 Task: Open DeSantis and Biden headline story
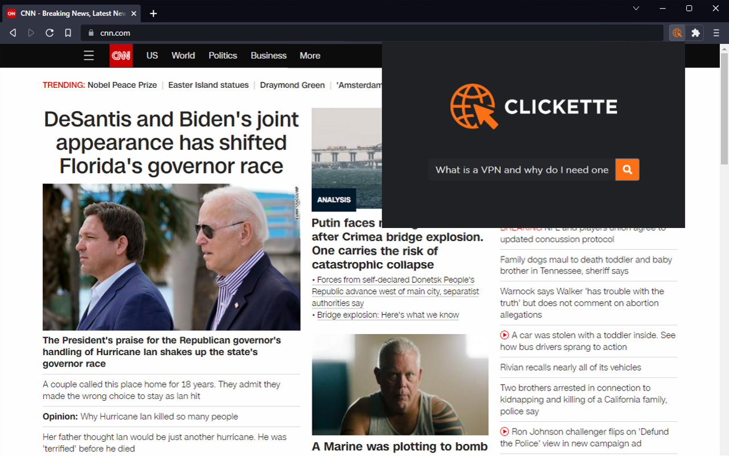coord(171,142)
